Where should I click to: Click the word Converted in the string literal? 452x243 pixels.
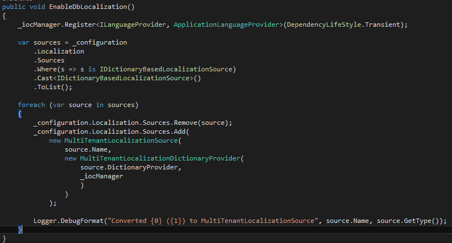pyautogui.click(x=129, y=221)
